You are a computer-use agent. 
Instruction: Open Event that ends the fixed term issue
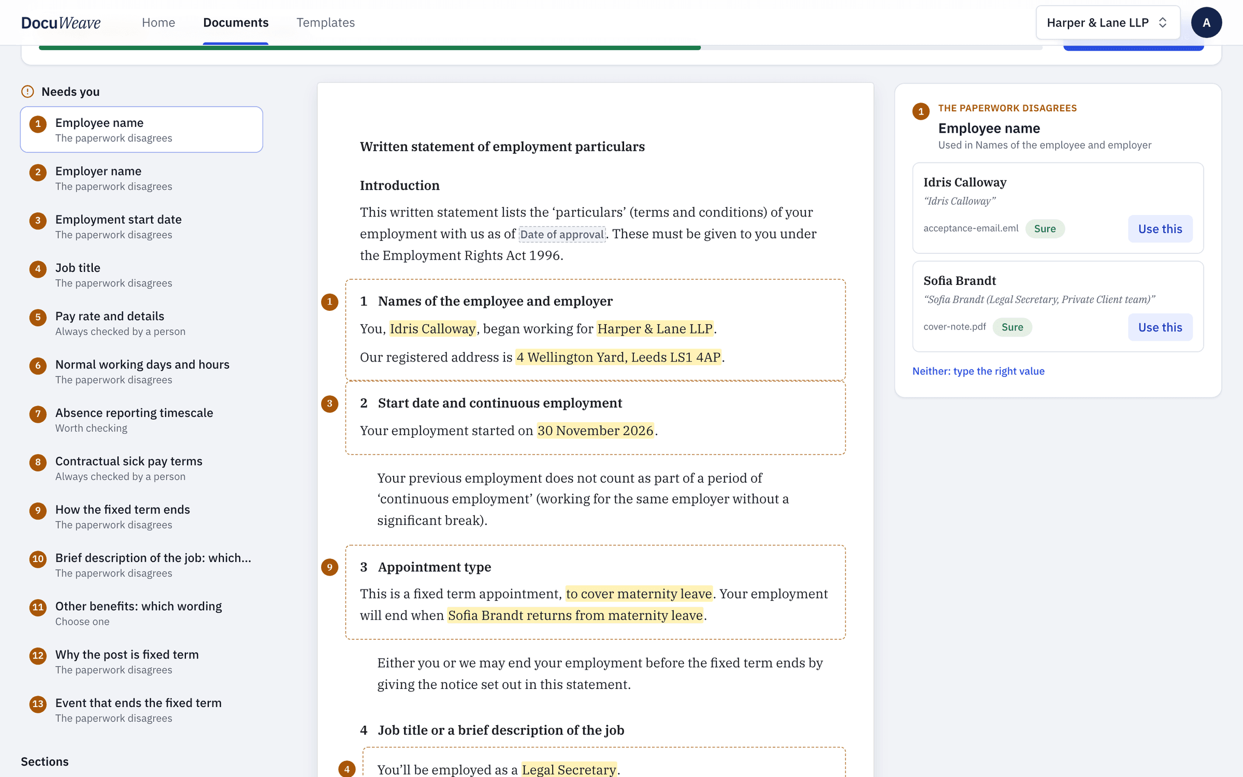141,710
